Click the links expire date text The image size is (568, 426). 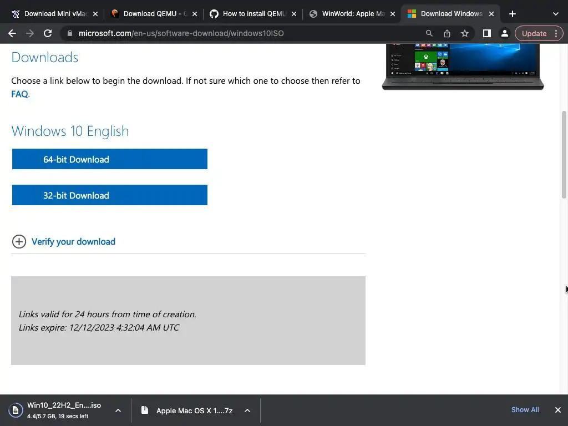pos(99,327)
